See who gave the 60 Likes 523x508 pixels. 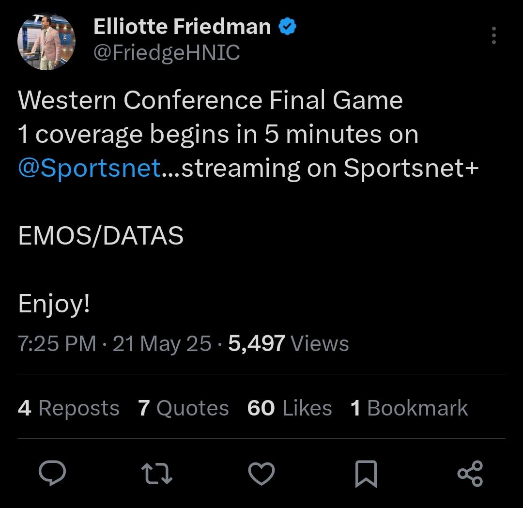[x=290, y=408]
